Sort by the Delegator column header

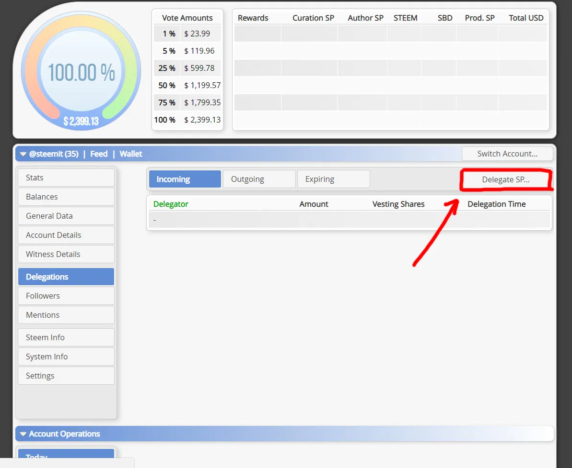171,204
